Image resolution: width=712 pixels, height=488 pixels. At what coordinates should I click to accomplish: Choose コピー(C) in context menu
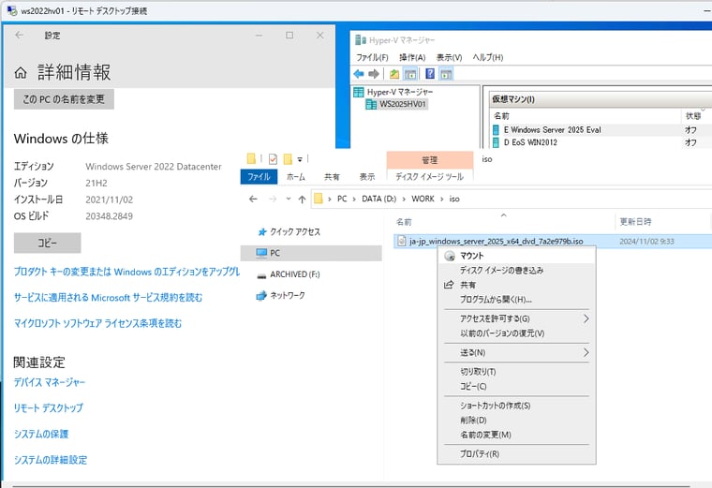(x=517, y=386)
